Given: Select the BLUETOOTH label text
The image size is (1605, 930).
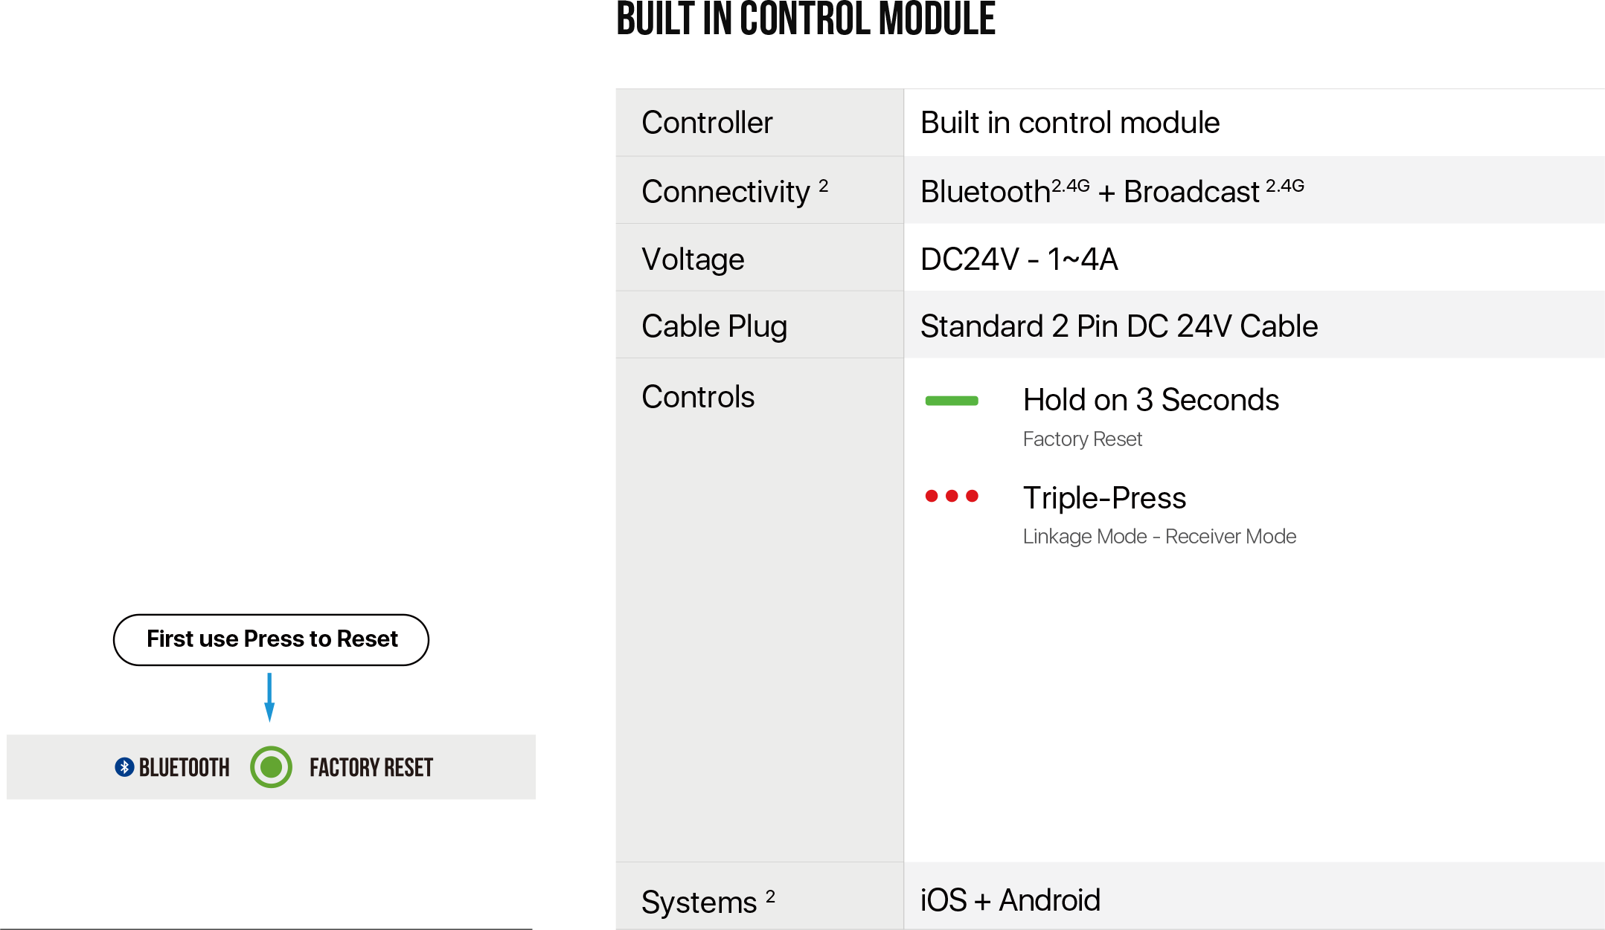Looking at the screenshot, I should [184, 767].
